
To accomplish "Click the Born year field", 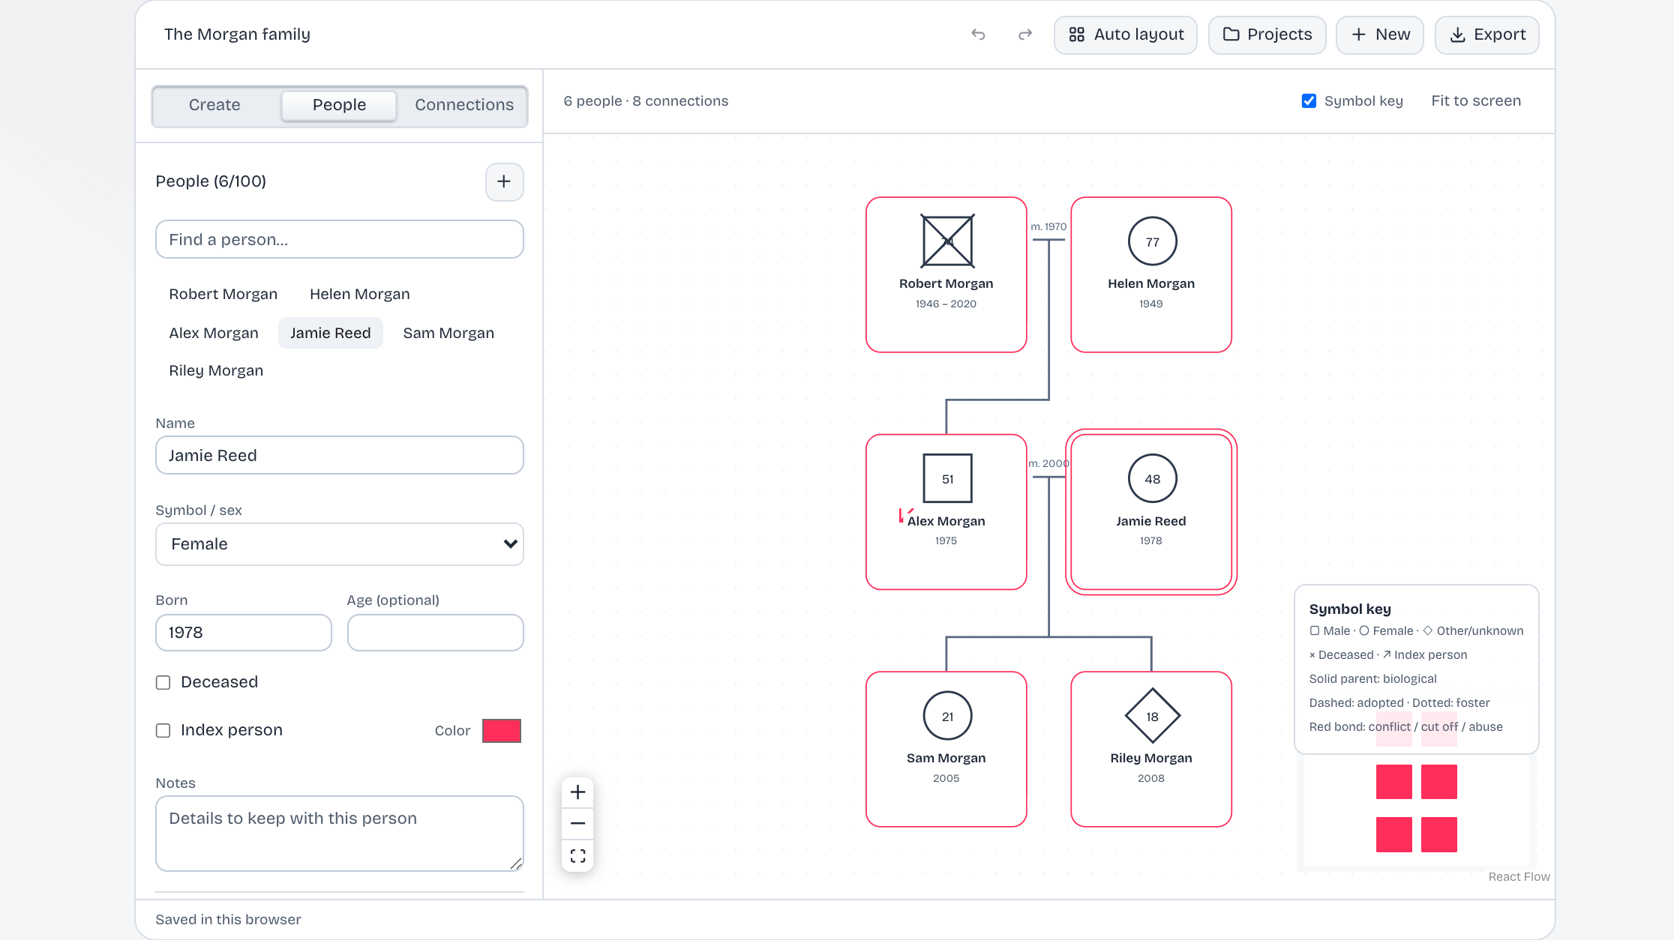I will [243, 633].
